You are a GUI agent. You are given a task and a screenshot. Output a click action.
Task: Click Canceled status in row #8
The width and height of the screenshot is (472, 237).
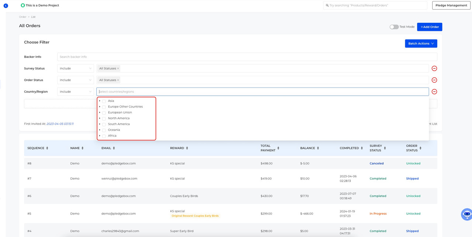pos(376,163)
